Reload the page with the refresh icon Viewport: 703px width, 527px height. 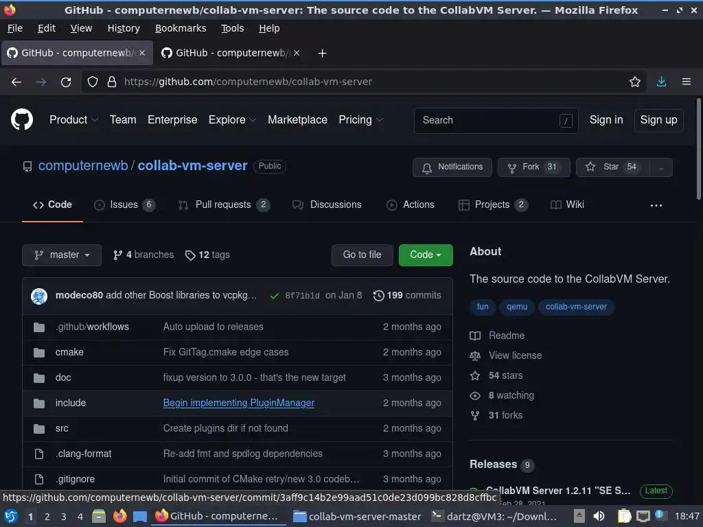[66, 82]
